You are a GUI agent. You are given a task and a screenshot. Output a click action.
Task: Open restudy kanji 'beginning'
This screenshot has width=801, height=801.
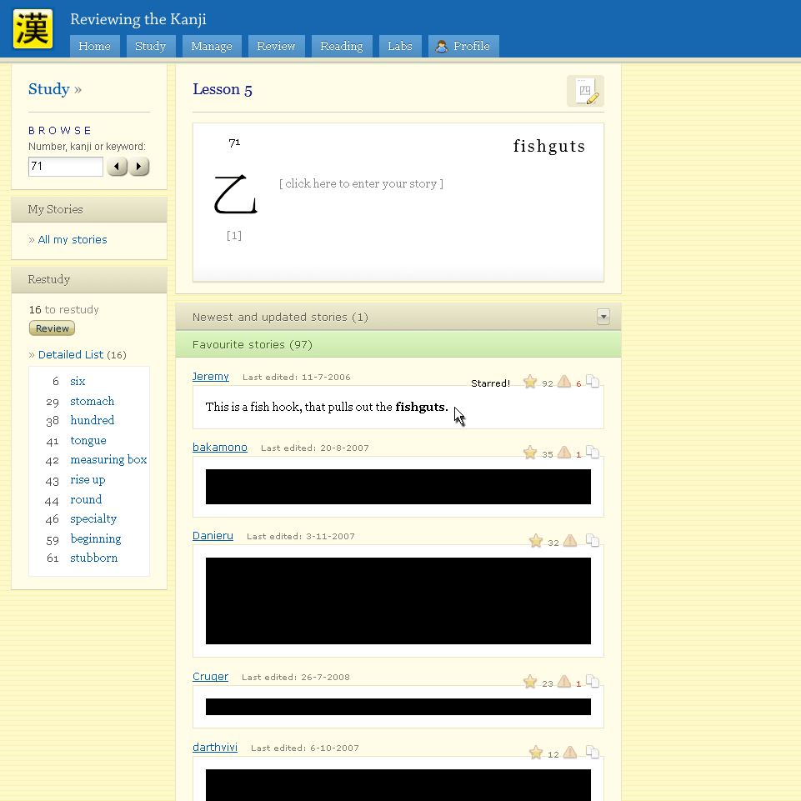(x=96, y=539)
